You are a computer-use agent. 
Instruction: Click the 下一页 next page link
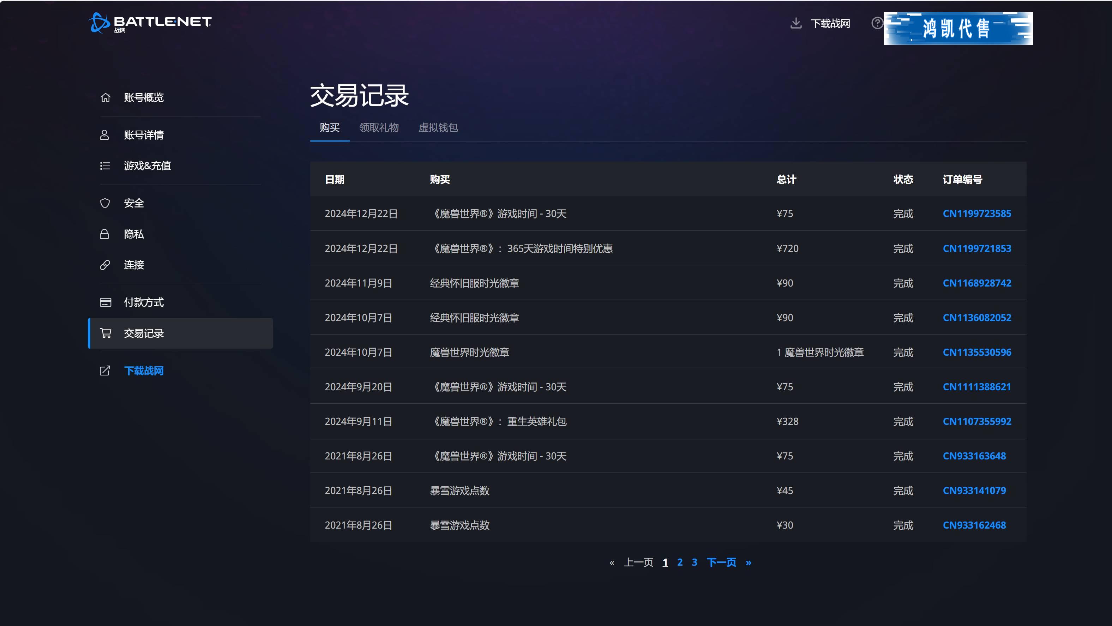pyautogui.click(x=721, y=562)
